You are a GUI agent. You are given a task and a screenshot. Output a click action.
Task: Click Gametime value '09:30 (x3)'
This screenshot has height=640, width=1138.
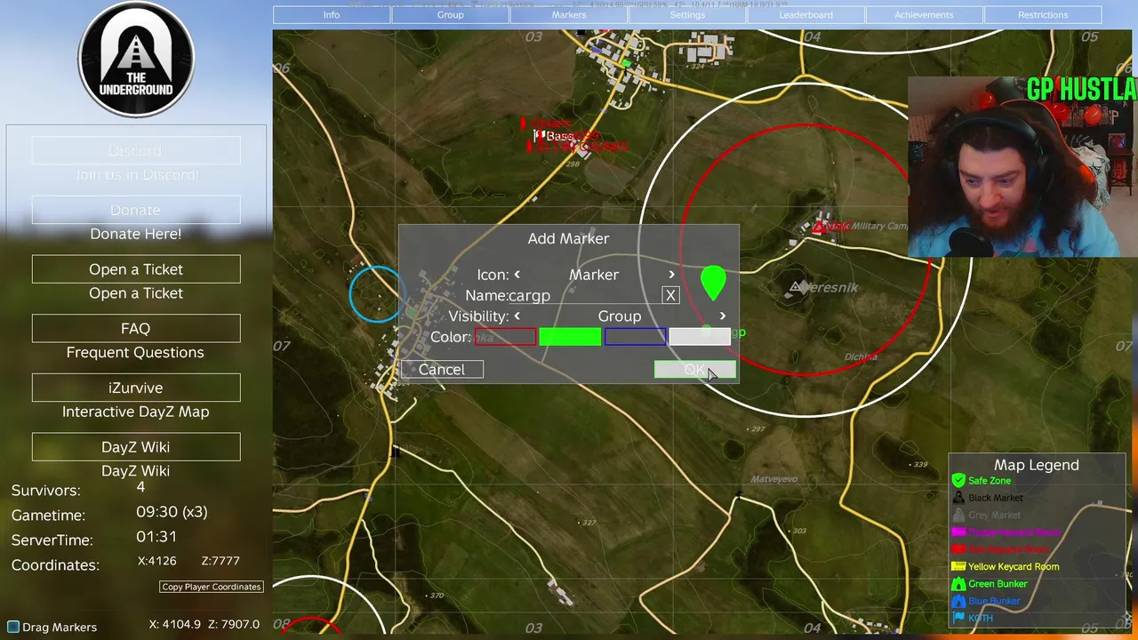click(x=172, y=512)
